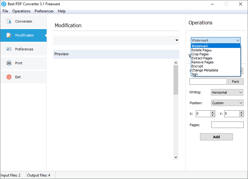Select Sign operation

pyautogui.click(x=216, y=74)
